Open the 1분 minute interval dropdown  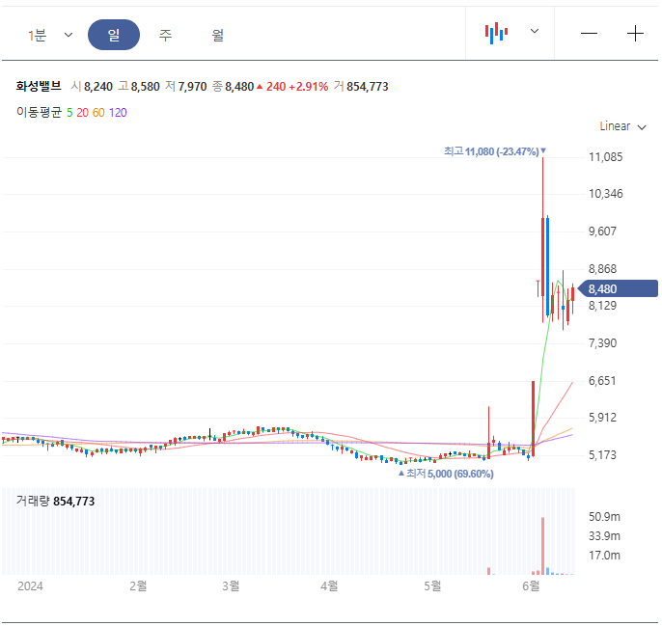coord(50,35)
